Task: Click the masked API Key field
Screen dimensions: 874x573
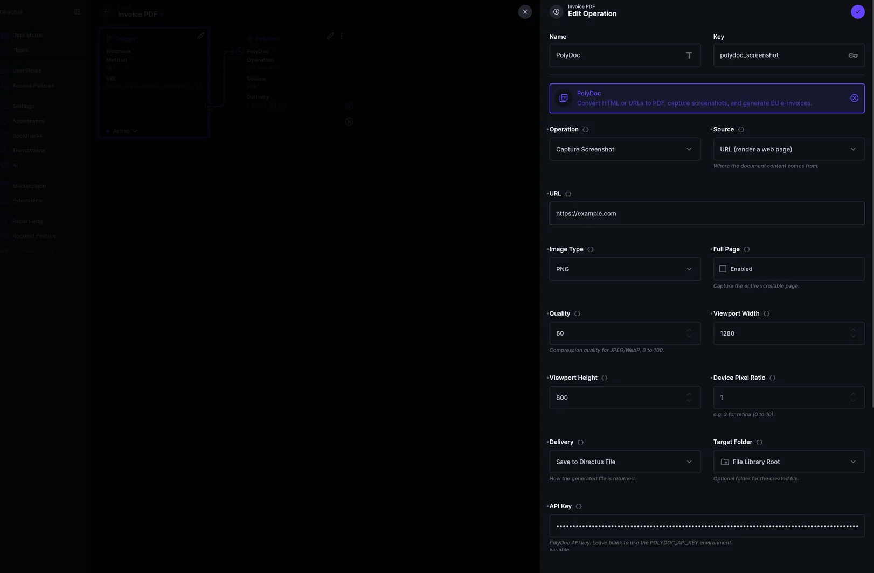Action: point(706,526)
